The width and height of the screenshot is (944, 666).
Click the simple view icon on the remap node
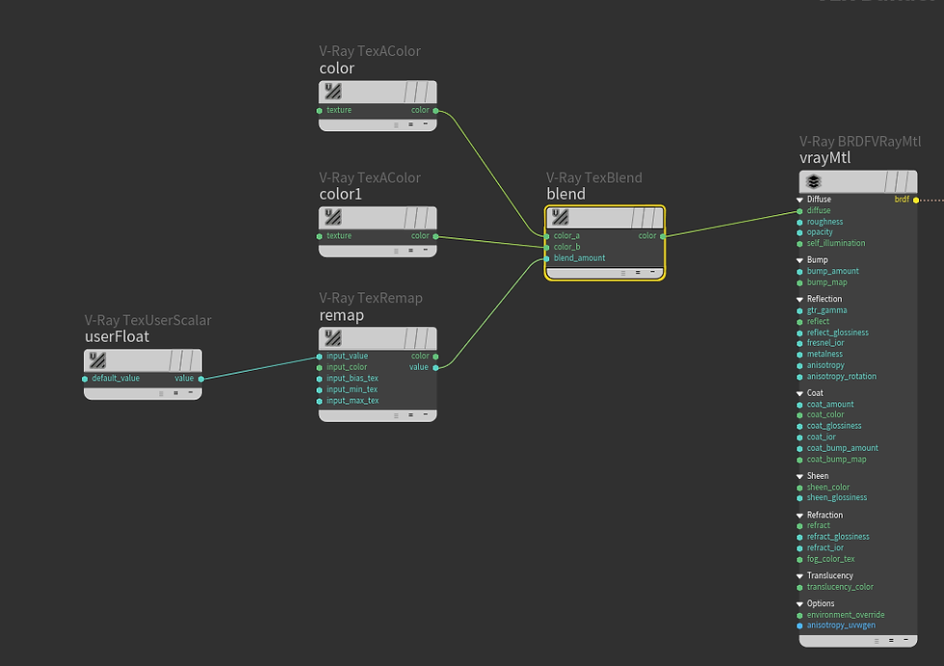(x=425, y=414)
